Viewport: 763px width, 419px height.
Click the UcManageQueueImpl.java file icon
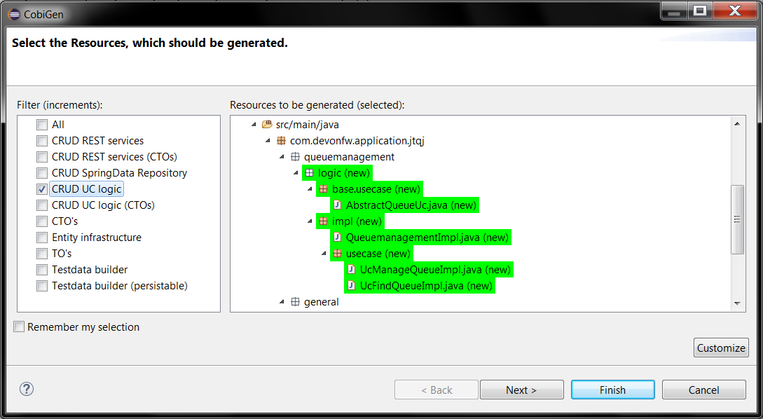coord(351,270)
